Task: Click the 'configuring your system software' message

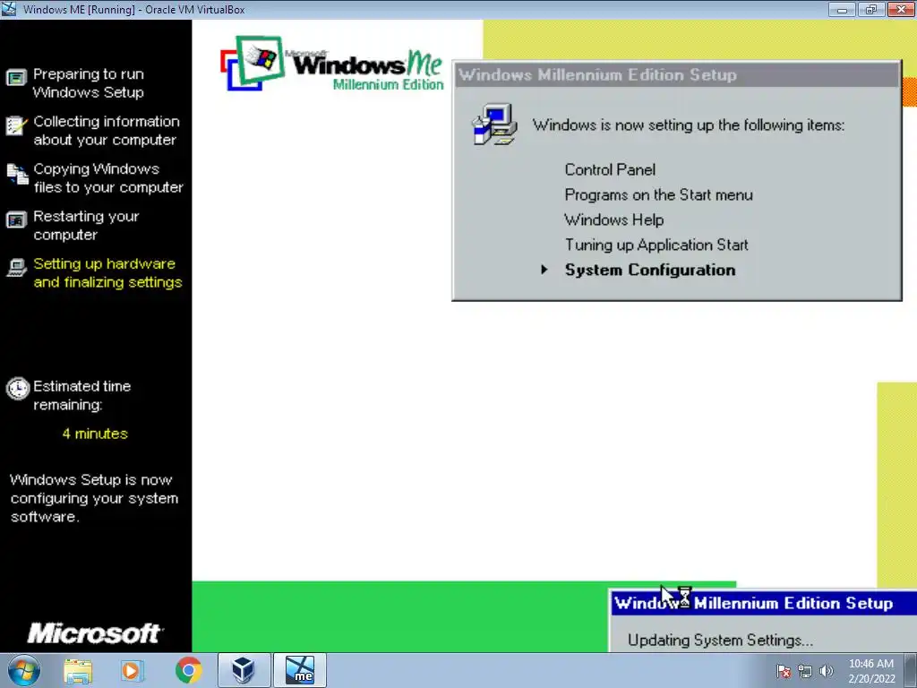Action: pyautogui.click(x=94, y=498)
